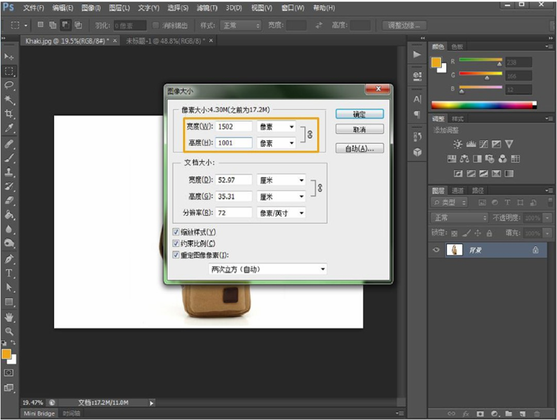Select the Rectangular Marquee tool
The image size is (557, 420).
coord(9,71)
